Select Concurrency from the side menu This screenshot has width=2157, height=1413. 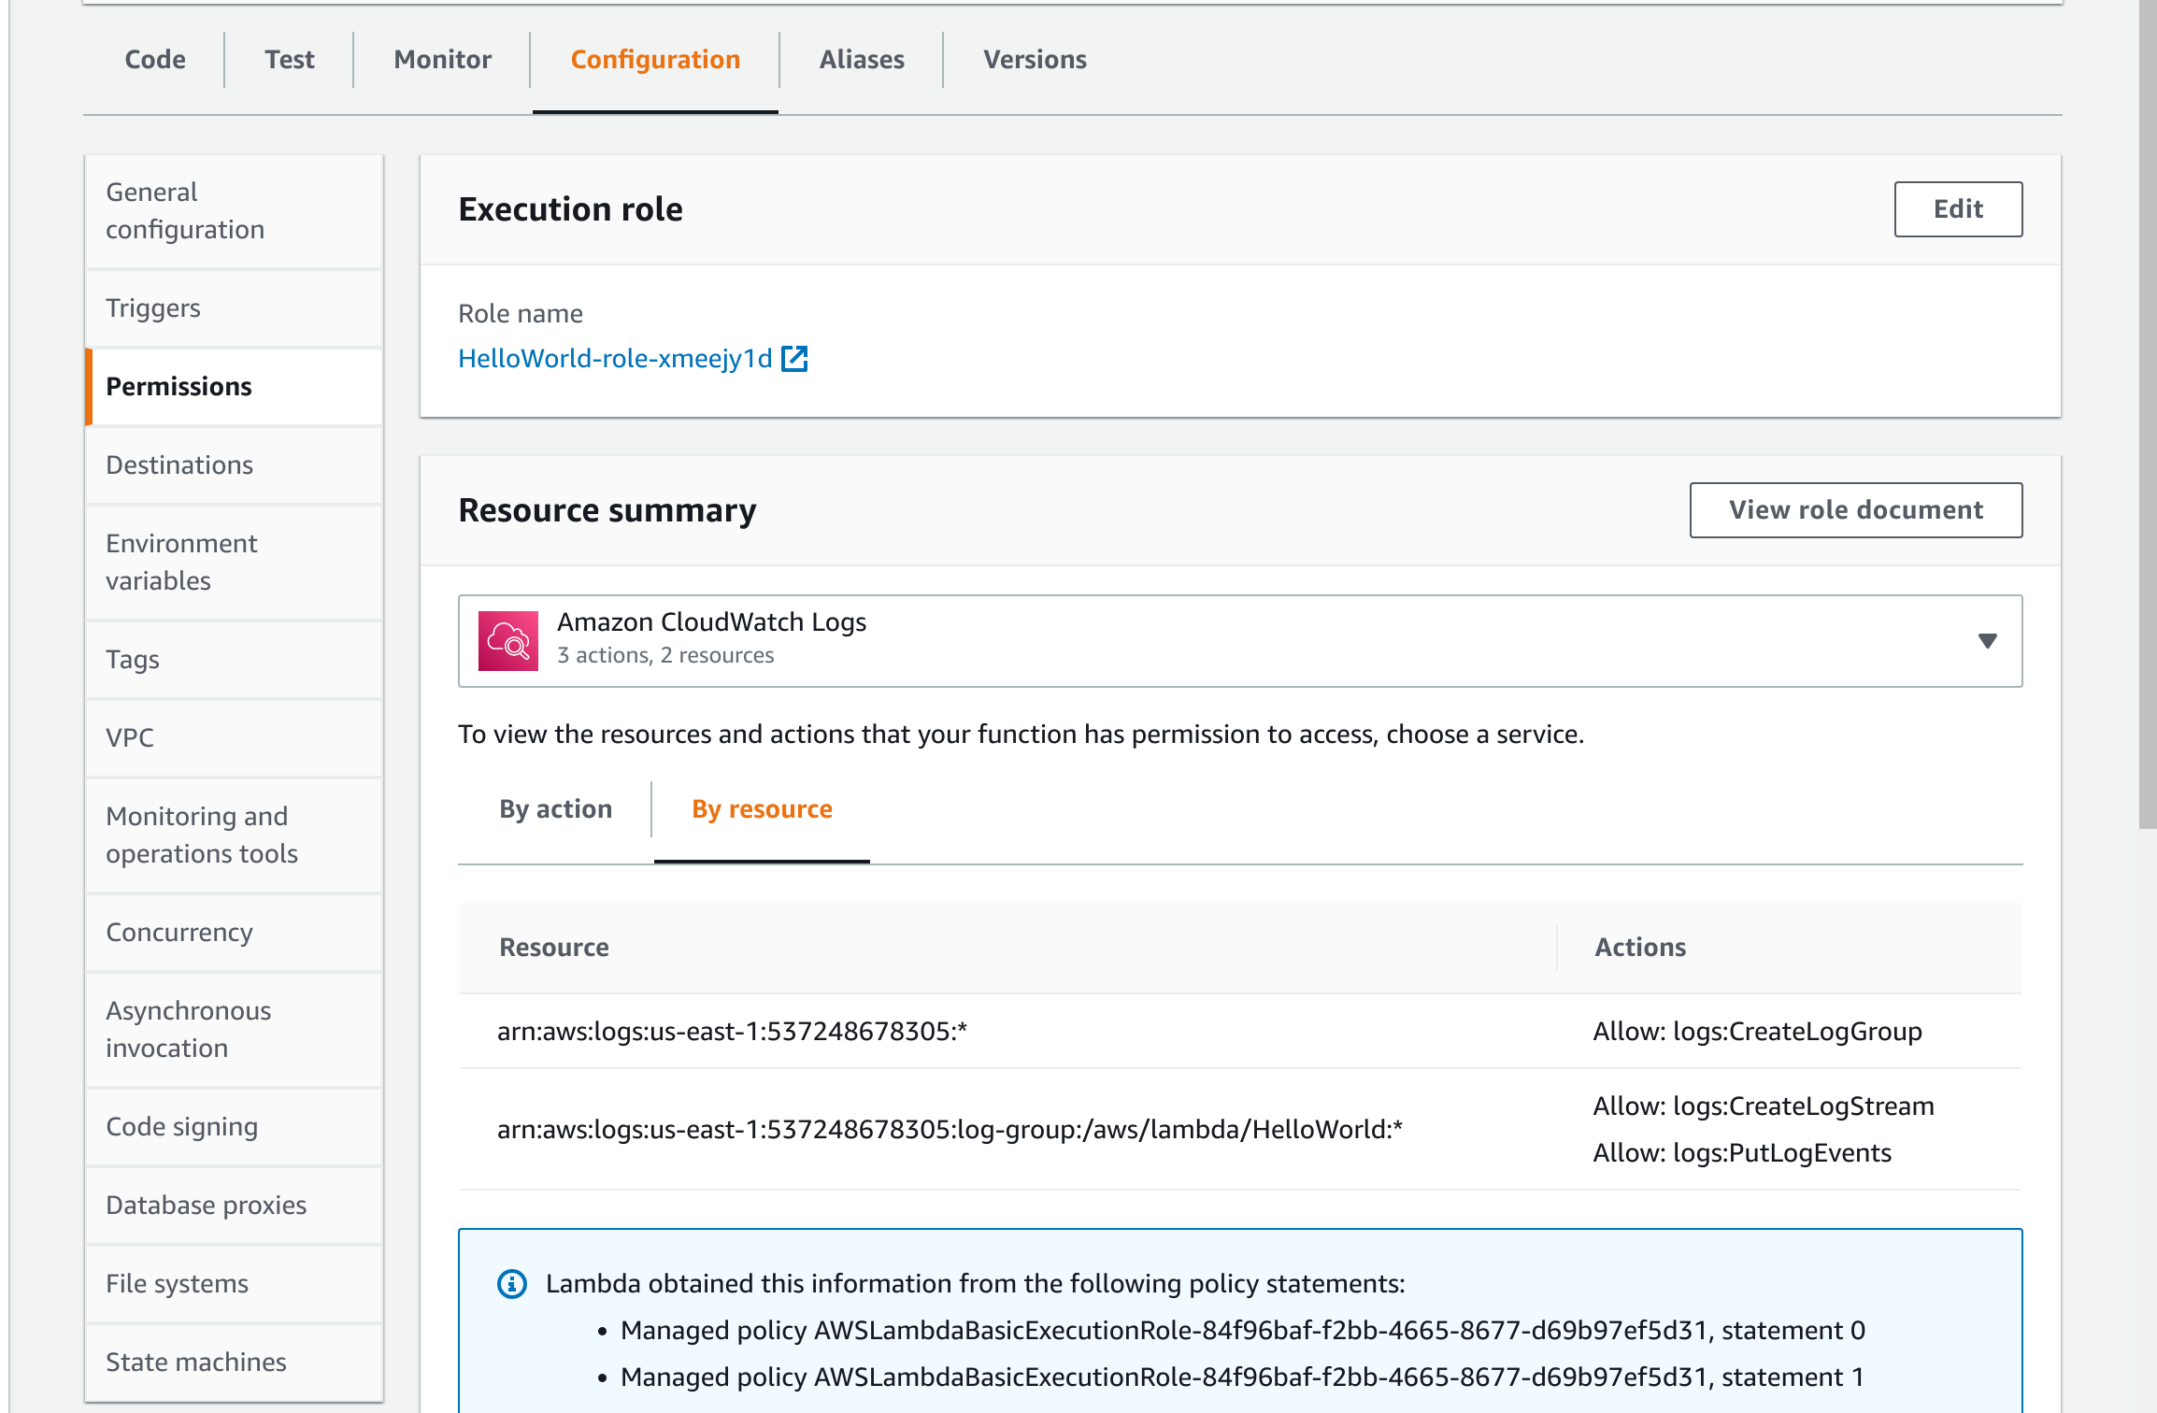[179, 933]
